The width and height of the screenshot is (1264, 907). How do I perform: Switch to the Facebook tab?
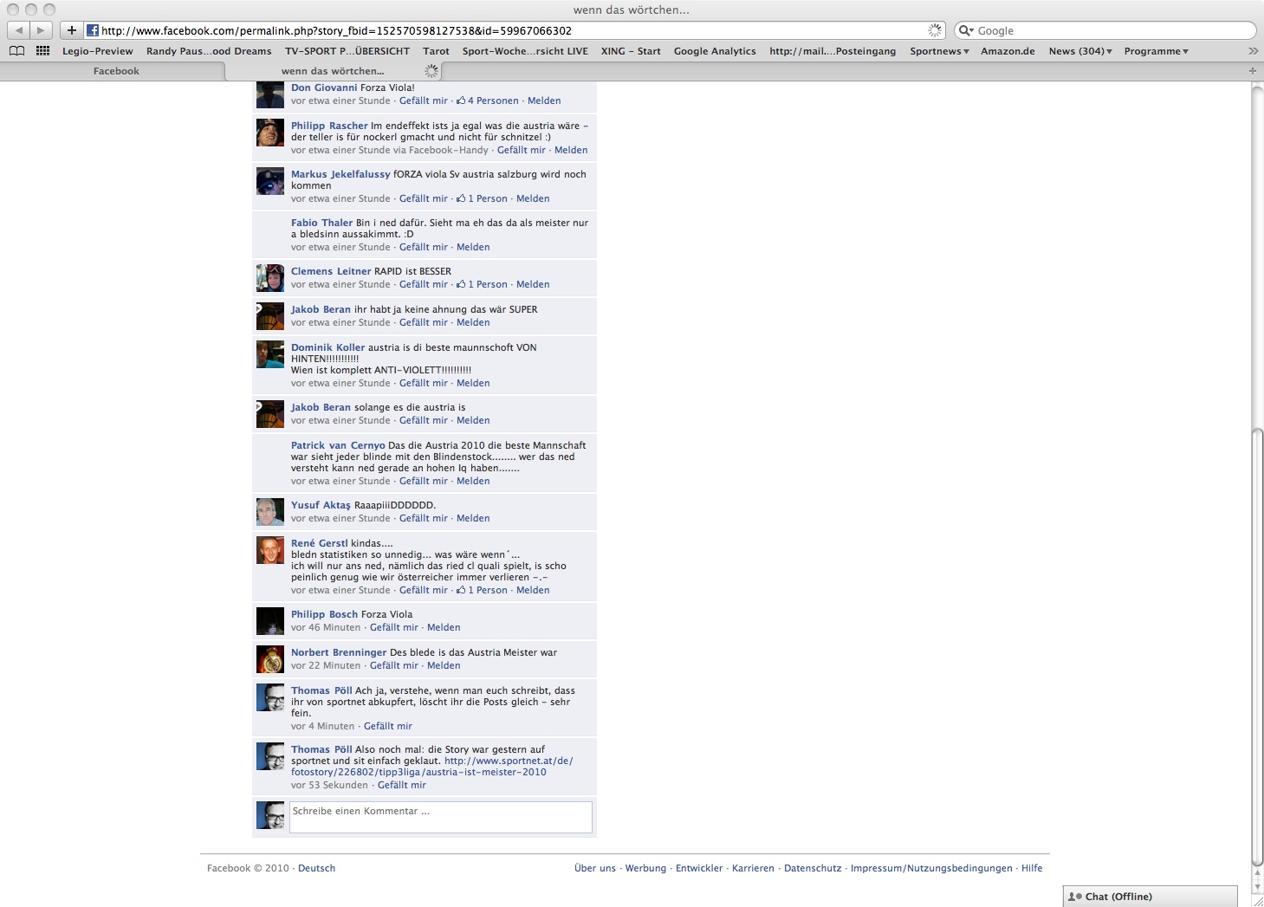[116, 71]
